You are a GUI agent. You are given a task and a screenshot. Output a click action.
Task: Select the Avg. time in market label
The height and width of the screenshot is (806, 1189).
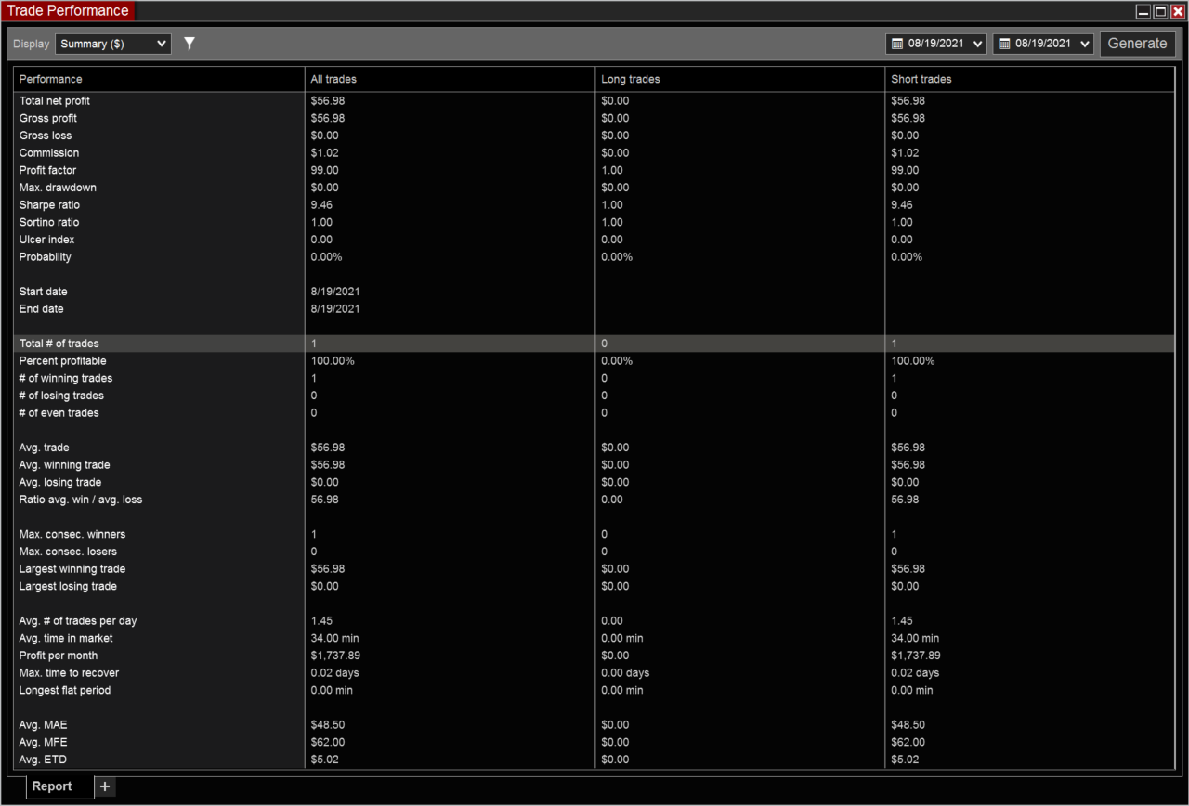click(x=66, y=638)
